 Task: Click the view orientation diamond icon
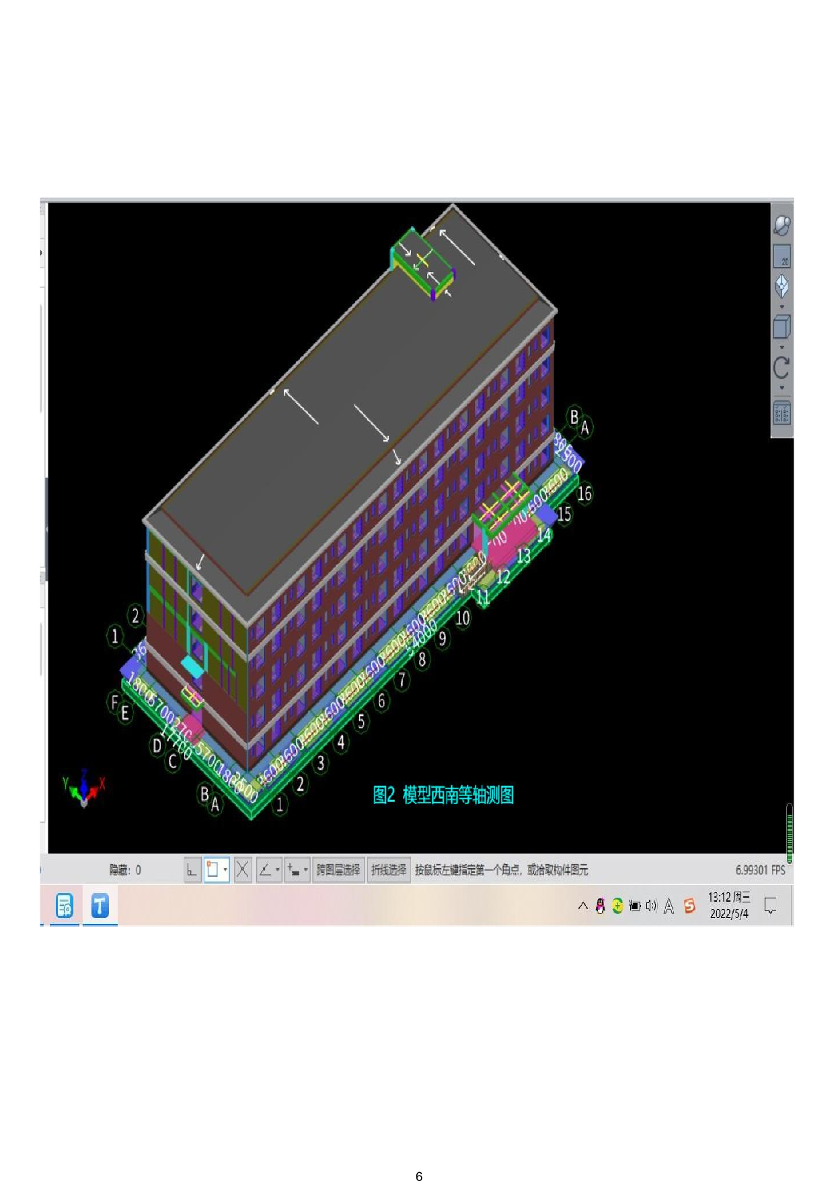click(x=782, y=286)
